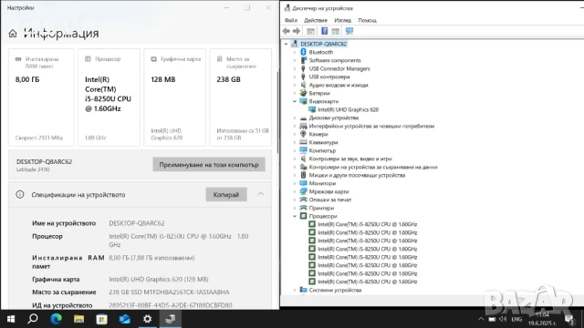Click the Място за съхранение 238 GB card
Viewport: 584px width, 328px height.
coord(241,97)
